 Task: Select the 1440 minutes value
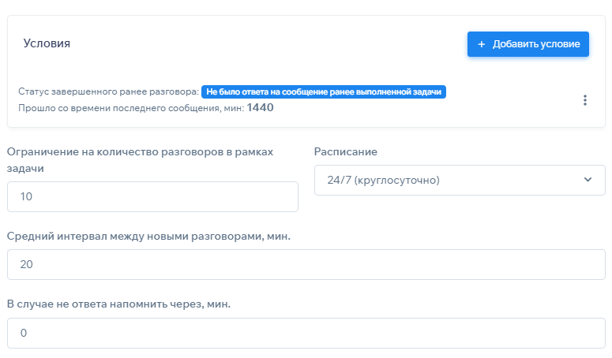[261, 108]
